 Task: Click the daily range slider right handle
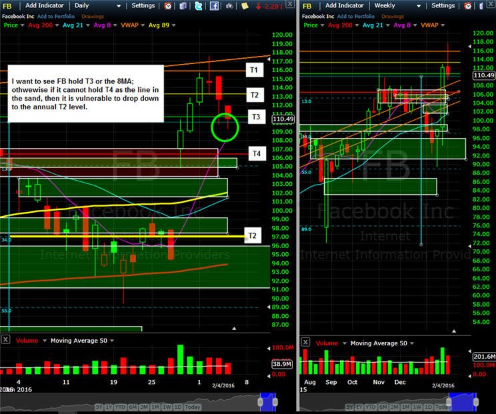click(275, 402)
